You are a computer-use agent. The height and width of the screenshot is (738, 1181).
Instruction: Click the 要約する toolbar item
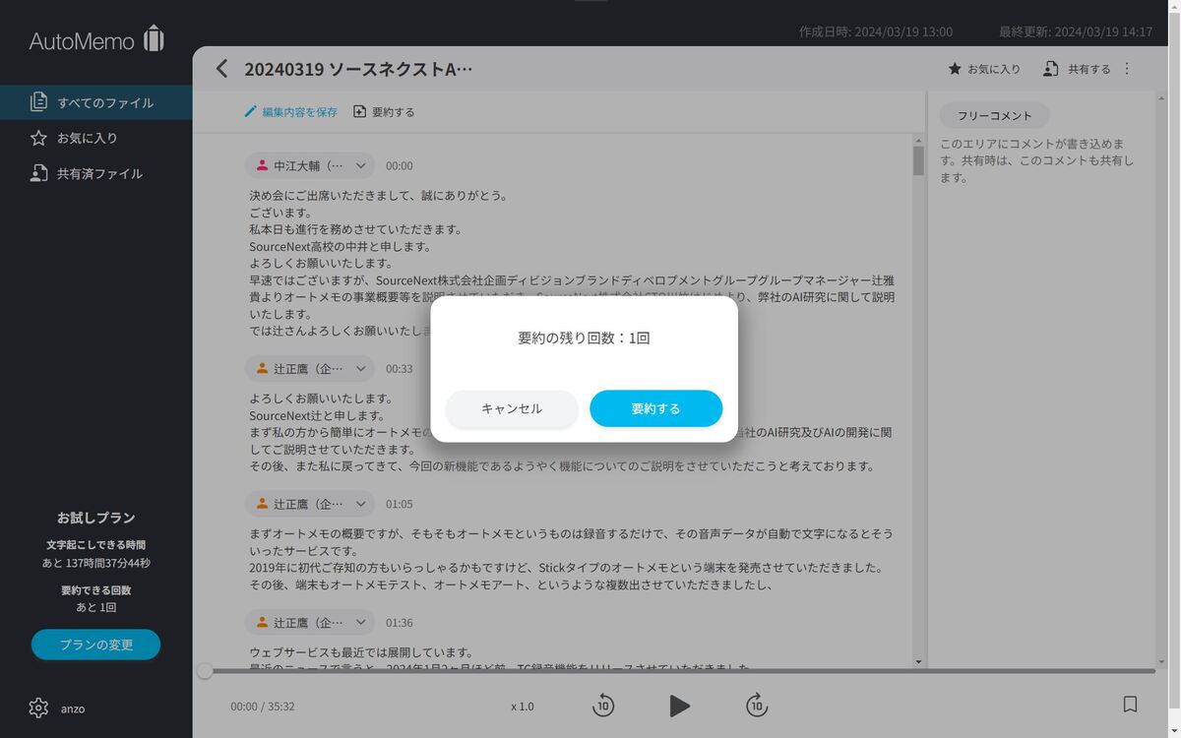384,111
